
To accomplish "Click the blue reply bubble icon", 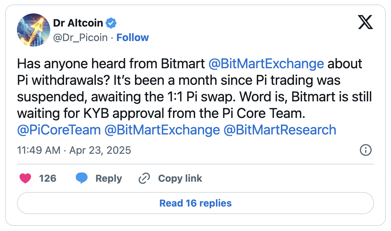I will click(82, 178).
